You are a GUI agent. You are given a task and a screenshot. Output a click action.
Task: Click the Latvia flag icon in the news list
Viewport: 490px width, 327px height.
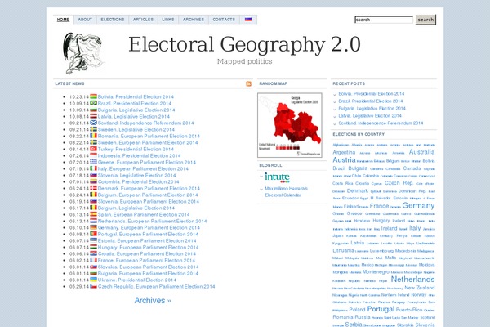pyautogui.click(x=93, y=116)
